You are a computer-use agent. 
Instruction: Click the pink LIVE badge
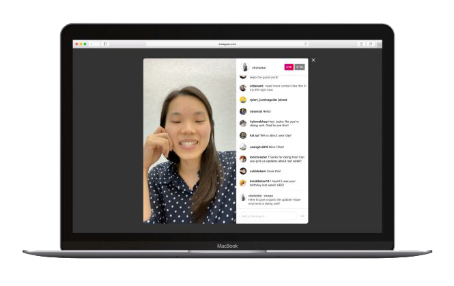289,68
